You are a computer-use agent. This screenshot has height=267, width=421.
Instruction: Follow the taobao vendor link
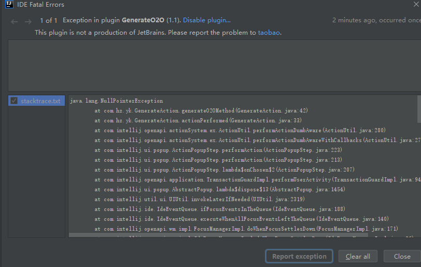tap(269, 33)
